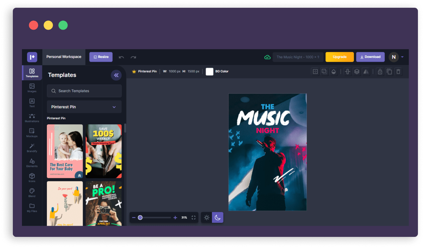
Task: Click the fit-to-screen icon beside 31%
Action: (193, 218)
